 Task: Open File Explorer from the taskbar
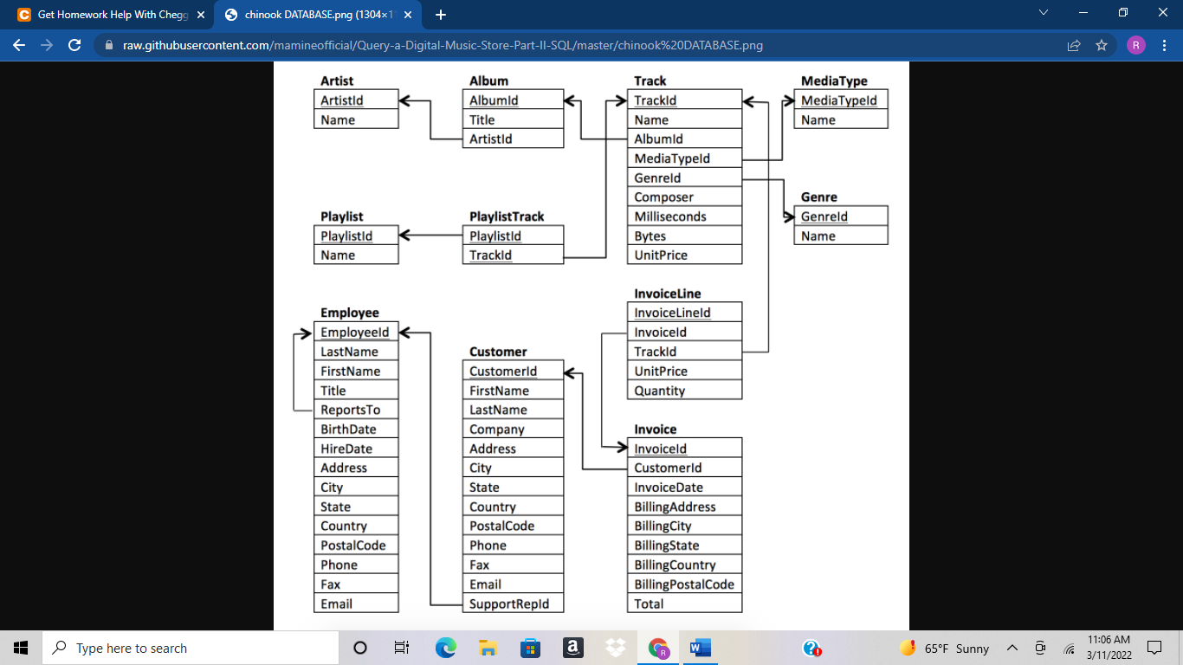488,648
